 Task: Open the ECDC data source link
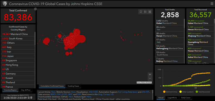(65, 94)
